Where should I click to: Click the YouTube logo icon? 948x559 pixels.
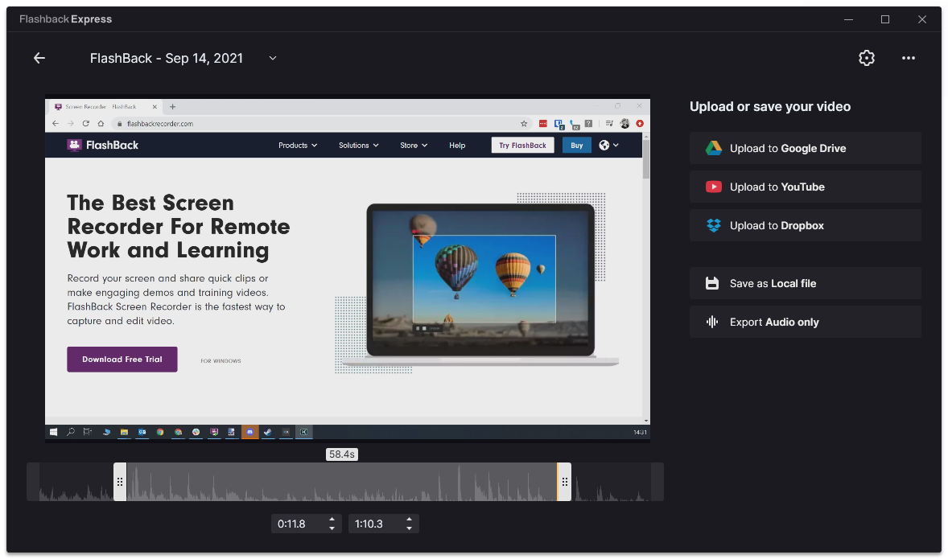(714, 187)
